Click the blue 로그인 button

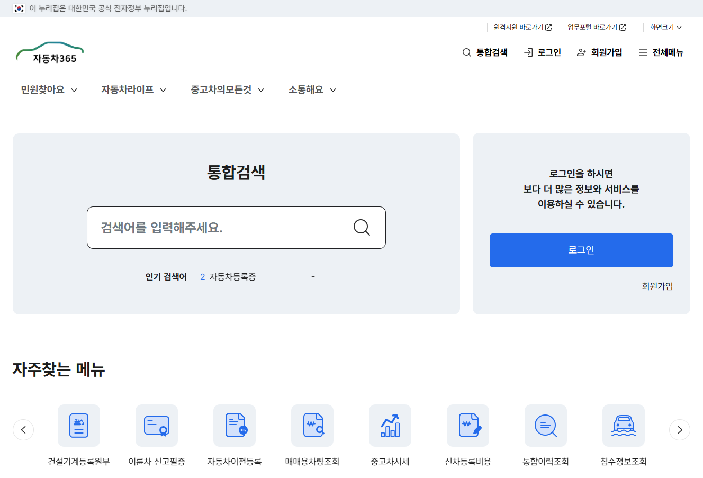click(x=581, y=250)
